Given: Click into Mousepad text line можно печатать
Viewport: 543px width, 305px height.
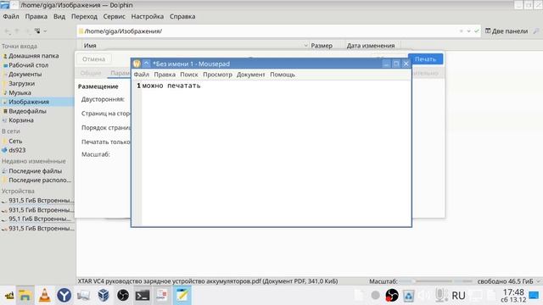Looking at the screenshot, I should (x=171, y=86).
